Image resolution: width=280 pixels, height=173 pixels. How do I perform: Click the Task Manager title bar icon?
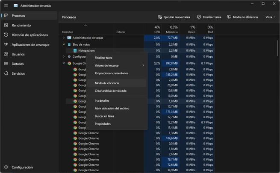tap(16, 6)
